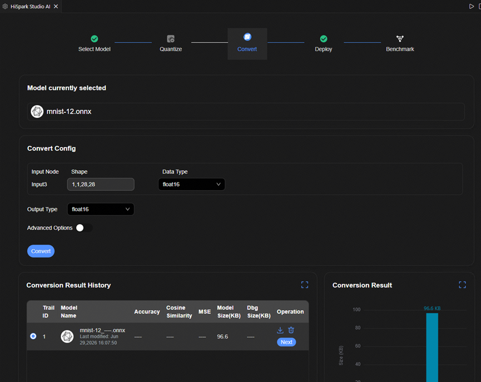The width and height of the screenshot is (481, 382).
Task: Switch to the HiSpark Studio AI tab
Action: [x=31, y=7]
